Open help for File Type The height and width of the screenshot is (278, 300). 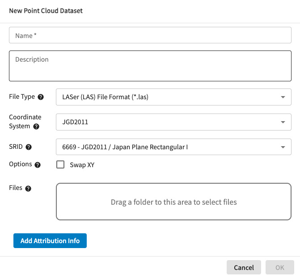pos(41,97)
